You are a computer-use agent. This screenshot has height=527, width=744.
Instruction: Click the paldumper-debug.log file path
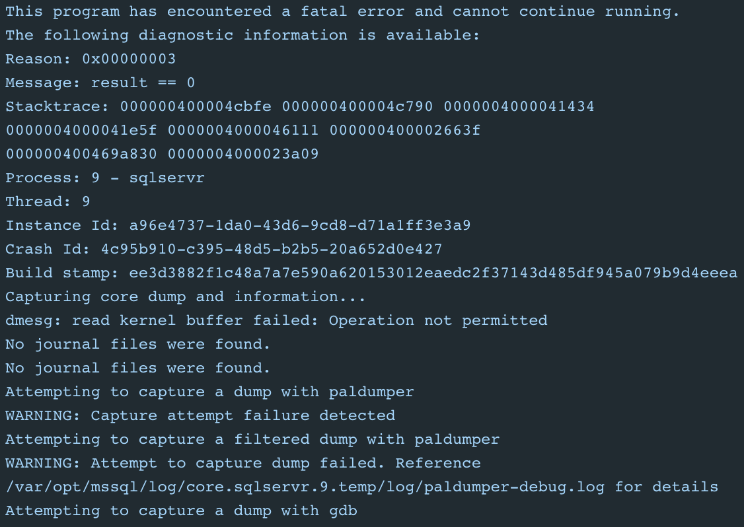(x=305, y=487)
